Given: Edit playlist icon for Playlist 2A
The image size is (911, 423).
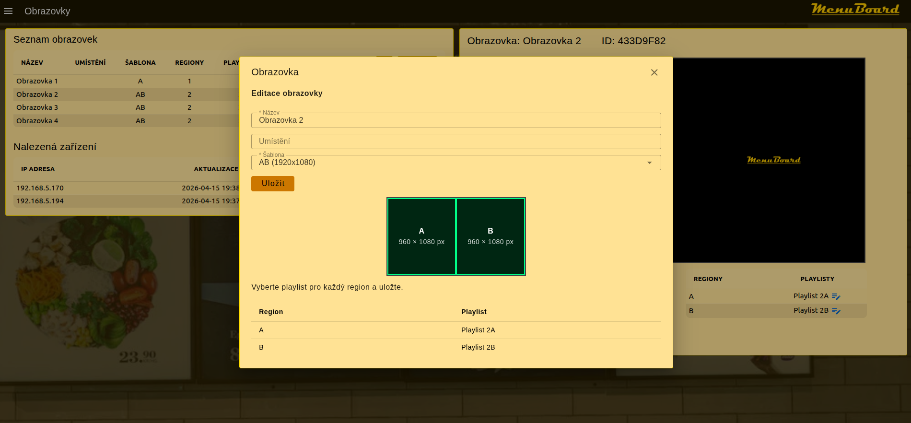Looking at the screenshot, I should click(x=836, y=296).
